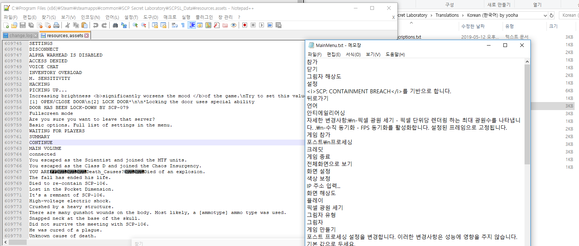
Task: Toggle synchronized horizontal scrolling
Action: point(163,25)
